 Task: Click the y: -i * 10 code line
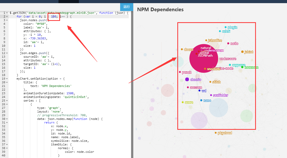(x=33, y=35)
